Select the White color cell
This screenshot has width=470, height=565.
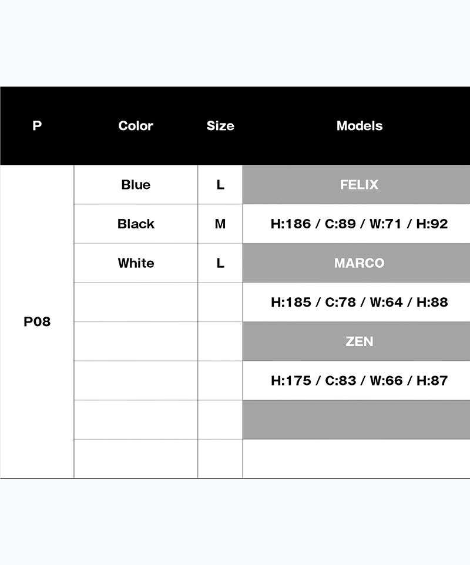click(136, 263)
